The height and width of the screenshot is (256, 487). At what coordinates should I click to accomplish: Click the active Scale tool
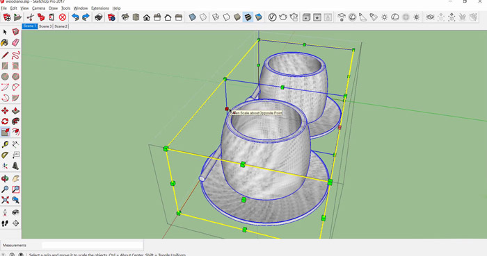(5, 133)
